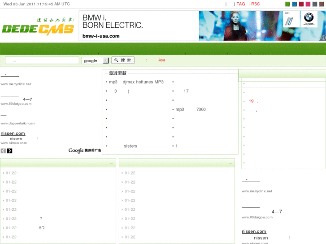326x244 pixels.
Task: Switch to the brown color theme swatch
Action: coord(322,4)
